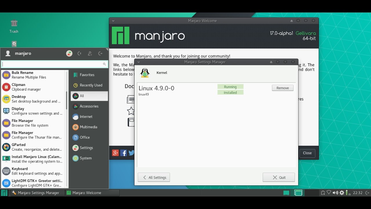Image resolution: width=371 pixels, height=209 pixels.
Task: Quit the Manjaro Settings Manager
Action: point(279,177)
